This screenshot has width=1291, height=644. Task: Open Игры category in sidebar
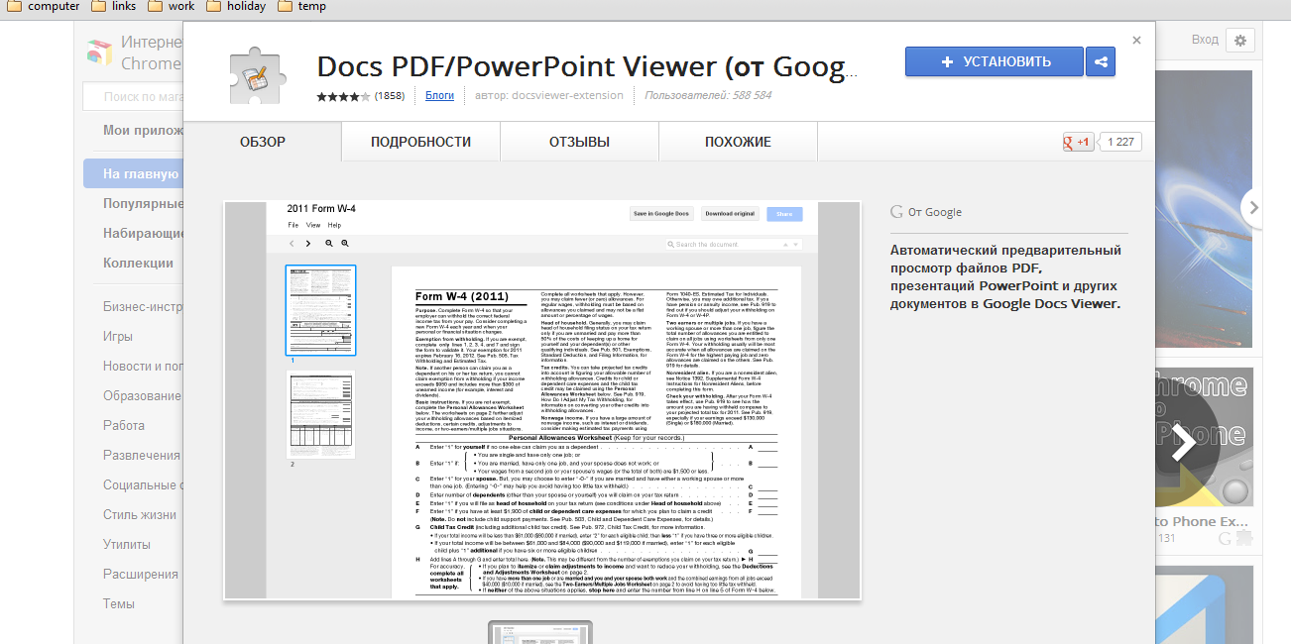[117, 336]
